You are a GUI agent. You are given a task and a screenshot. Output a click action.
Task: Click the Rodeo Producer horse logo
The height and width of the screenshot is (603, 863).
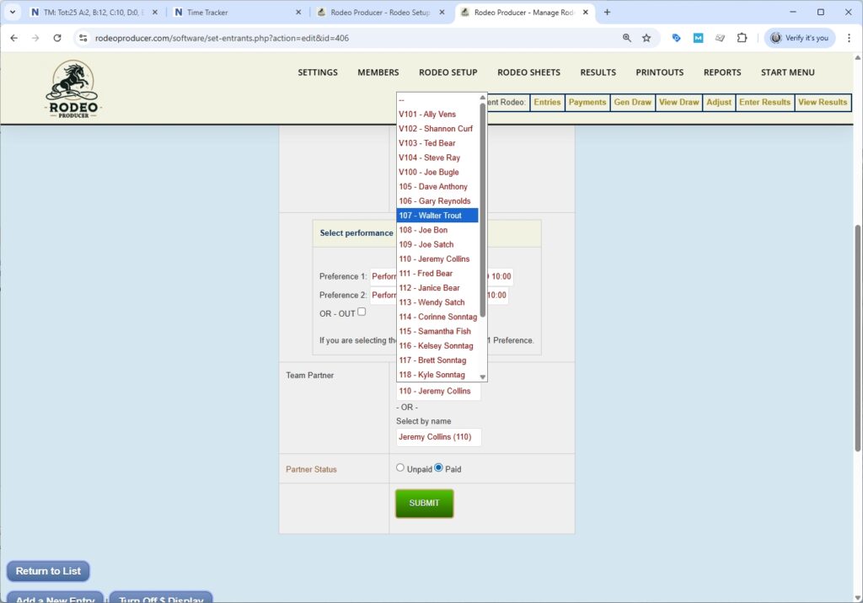coord(72,89)
